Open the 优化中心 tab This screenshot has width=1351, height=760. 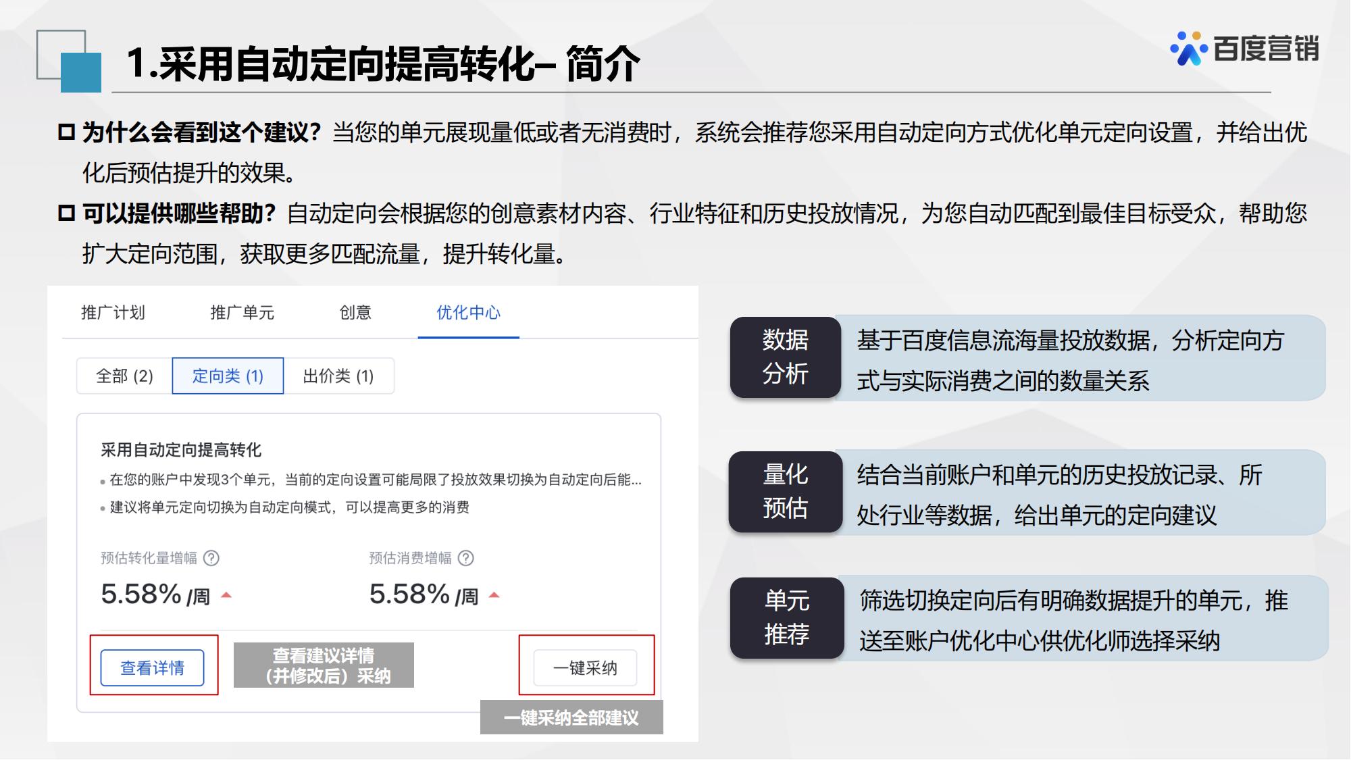click(x=468, y=313)
